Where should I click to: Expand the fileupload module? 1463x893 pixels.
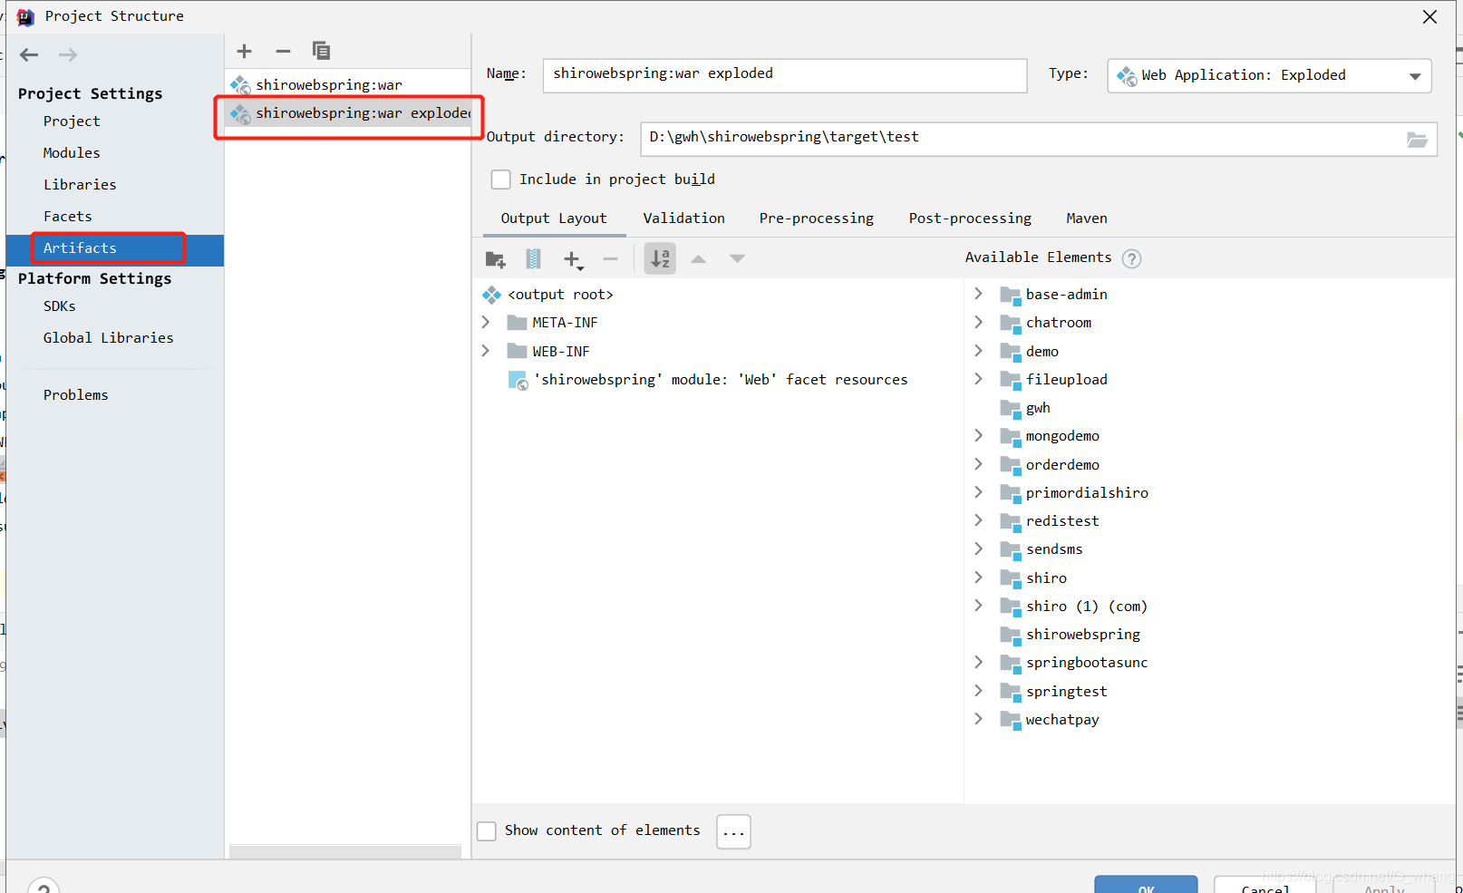click(x=978, y=379)
